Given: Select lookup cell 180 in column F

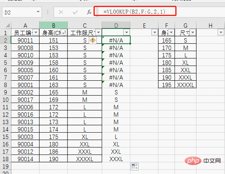Looking at the screenshot, I should point(166,62).
